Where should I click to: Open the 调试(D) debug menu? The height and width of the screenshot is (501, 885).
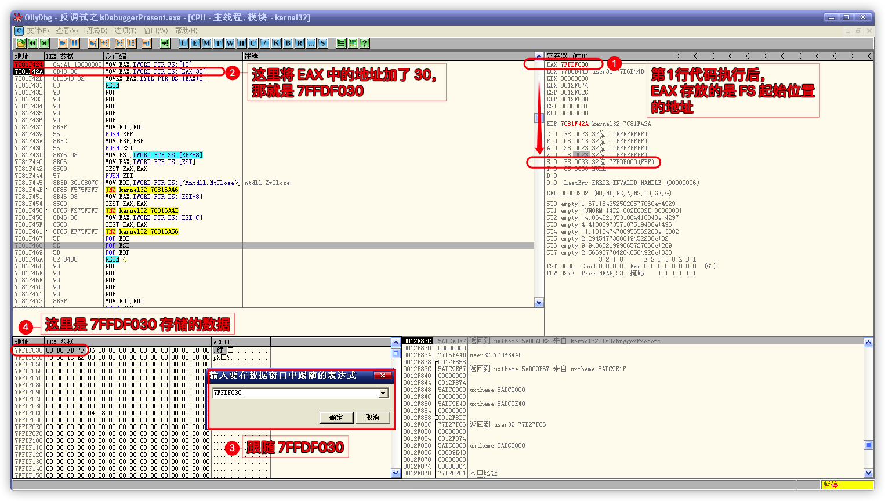click(x=96, y=31)
